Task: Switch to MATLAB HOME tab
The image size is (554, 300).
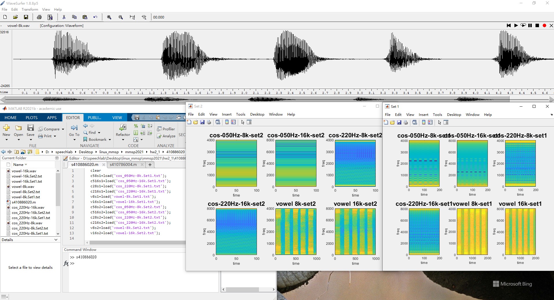Action: (x=11, y=118)
